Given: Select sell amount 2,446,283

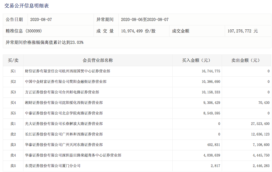Looking at the screenshot, I should pyautogui.click(x=261, y=166).
